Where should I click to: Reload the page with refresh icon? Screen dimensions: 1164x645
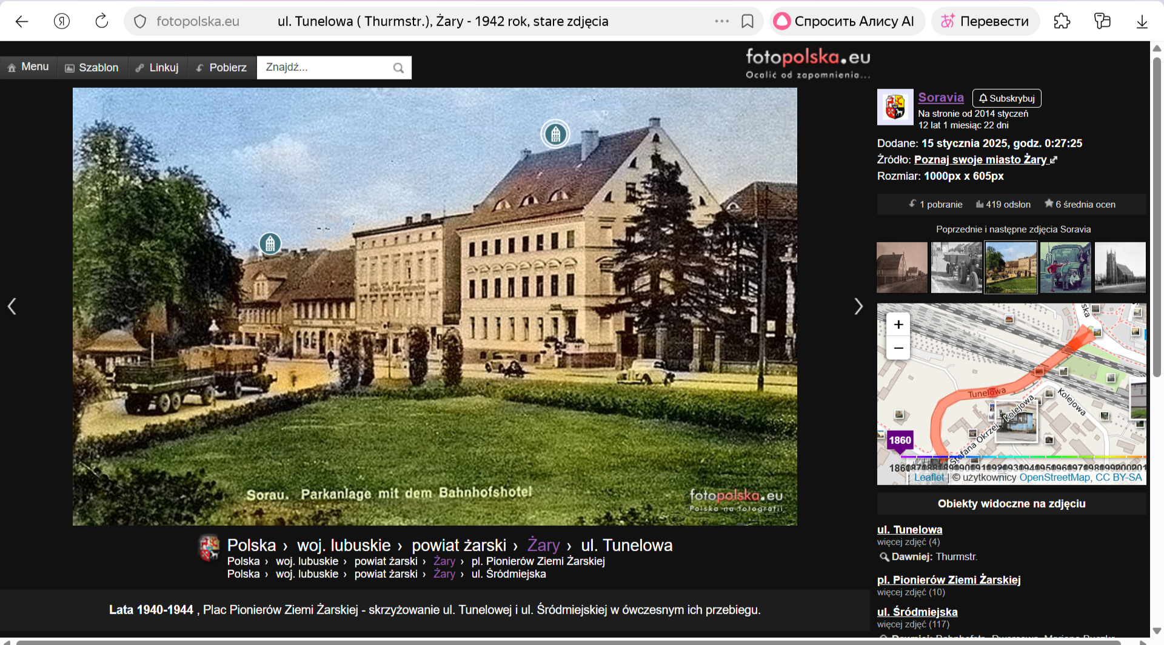pos(101,22)
